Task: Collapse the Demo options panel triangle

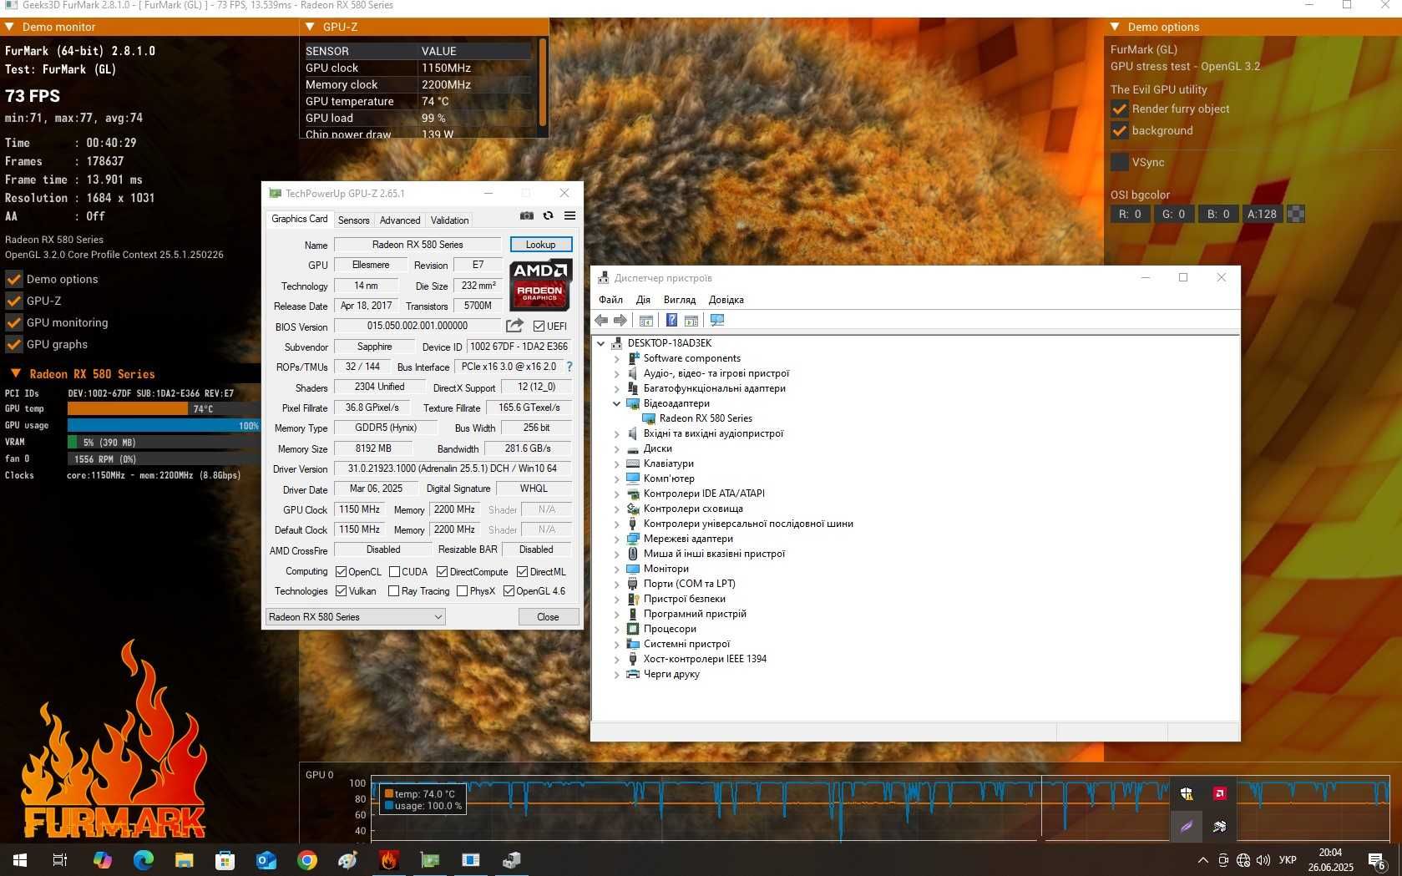Action: (x=1115, y=27)
